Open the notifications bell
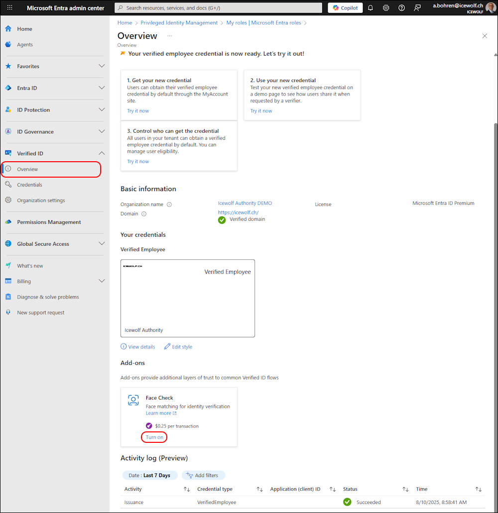The width and height of the screenshot is (498, 513). (x=371, y=8)
